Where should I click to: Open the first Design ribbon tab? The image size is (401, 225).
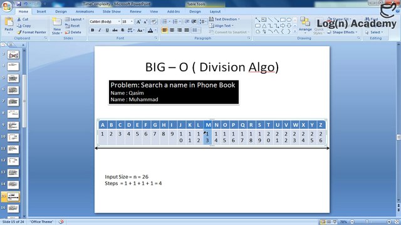(x=61, y=11)
